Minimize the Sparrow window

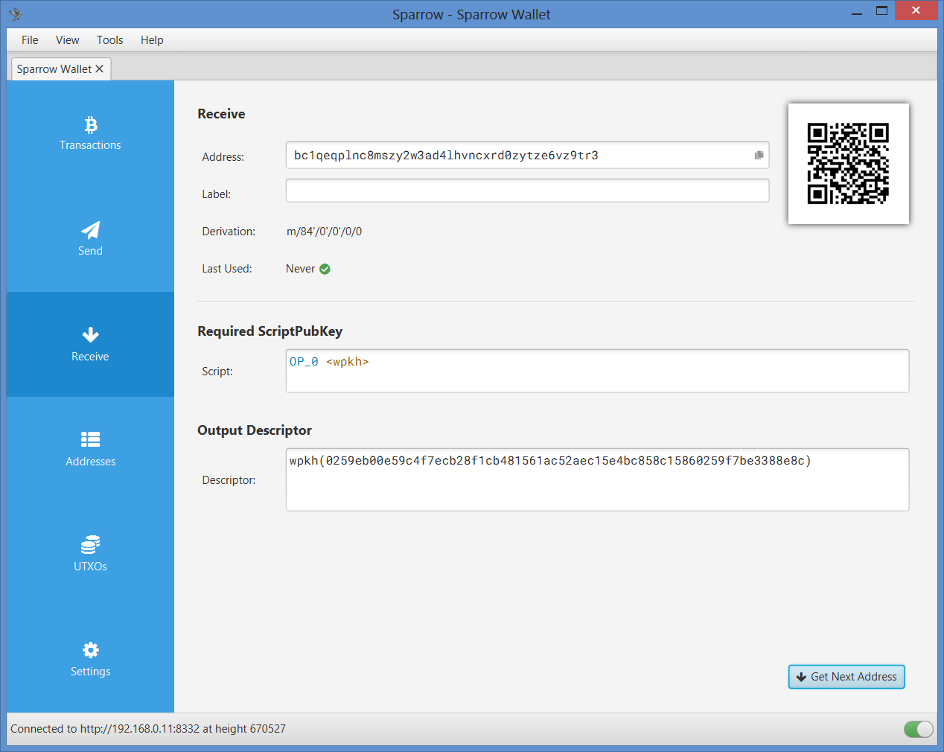(x=857, y=12)
